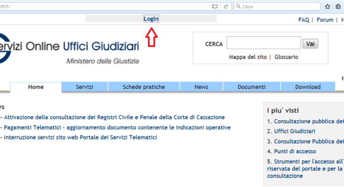
Task: Click the Servizi Online Uffici Giudiziari logo
Action: [69, 48]
